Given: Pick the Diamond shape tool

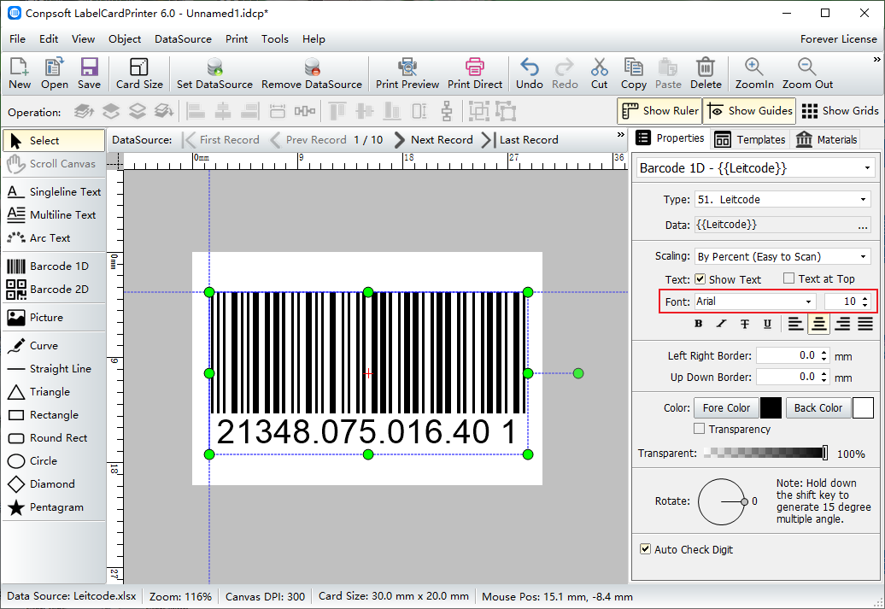Looking at the screenshot, I should 54,484.
